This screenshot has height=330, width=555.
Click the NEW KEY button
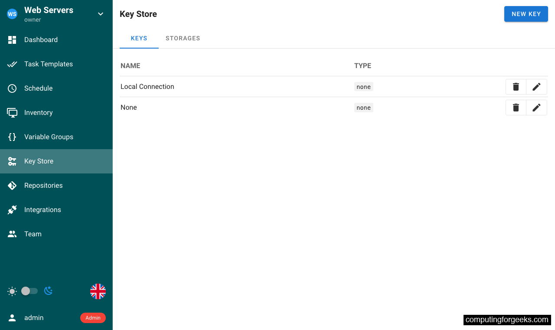coord(526,13)
